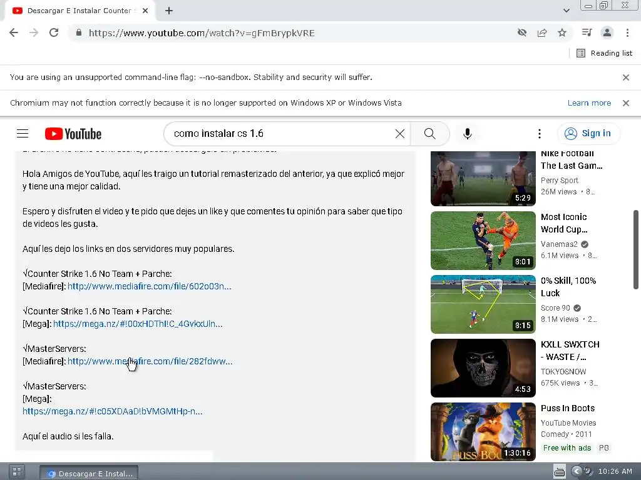Bookmark this page with the star
Screen dimensions: 641x480
point(562,32)
